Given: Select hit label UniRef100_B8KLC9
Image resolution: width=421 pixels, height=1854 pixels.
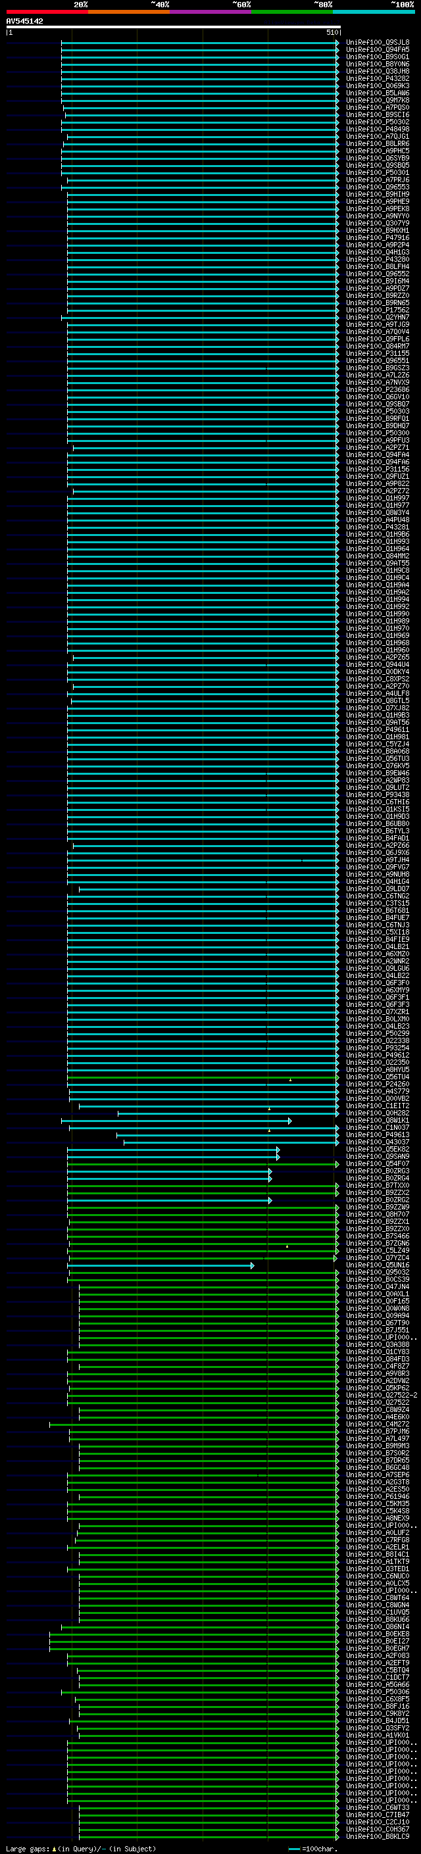Looking at the screenshot, I should tap(377, 1837).
